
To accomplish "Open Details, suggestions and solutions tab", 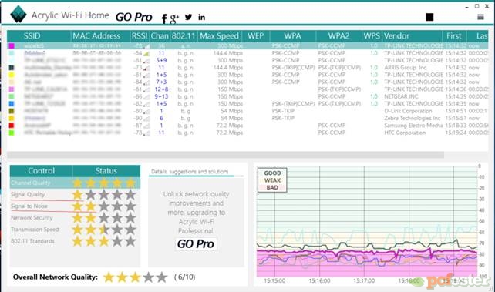I will 190,172.
